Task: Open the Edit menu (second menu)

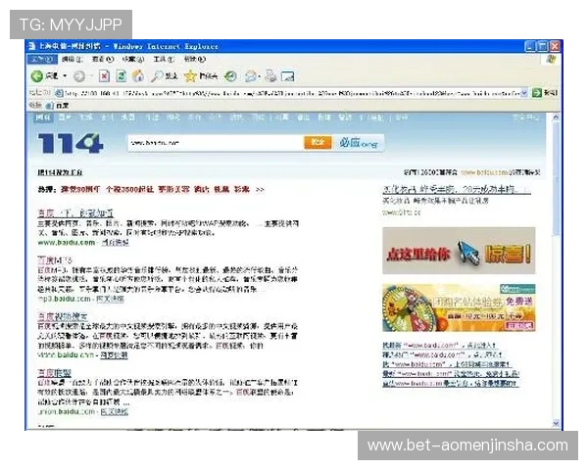Action: (x=72, y=59)
